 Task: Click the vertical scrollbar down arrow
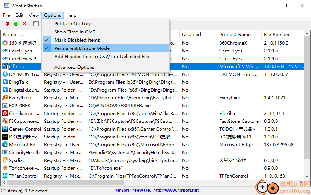(307, 176)
